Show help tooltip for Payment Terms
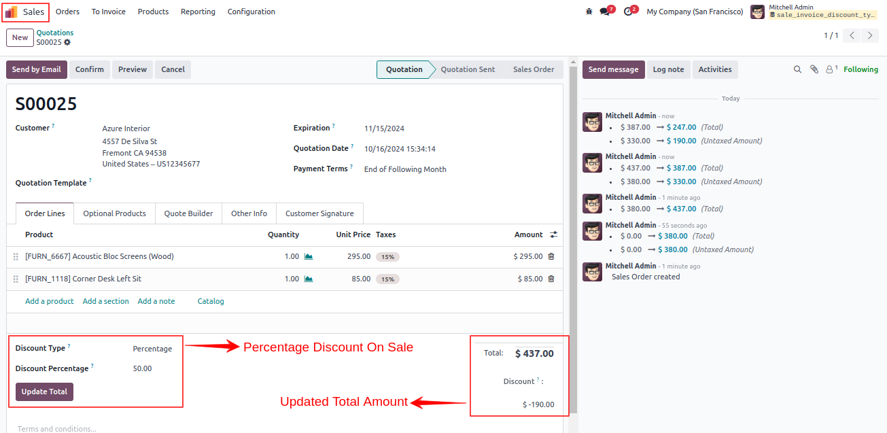The image size is (887, 433). pyautogui.click(x=351, y=167)
